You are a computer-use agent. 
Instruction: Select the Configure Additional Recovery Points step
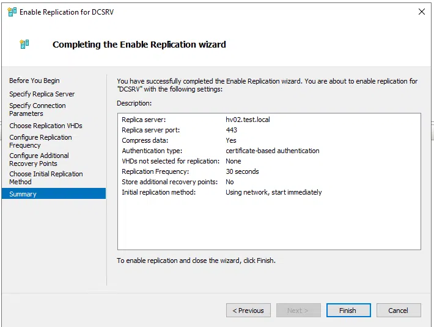pyautogui.click(x=39, y=159)
